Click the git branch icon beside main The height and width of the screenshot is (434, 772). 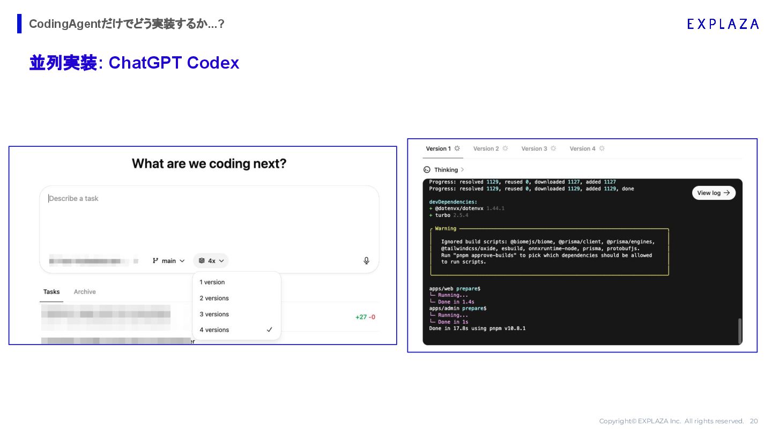pyautogui.click(x=155, y=261)
